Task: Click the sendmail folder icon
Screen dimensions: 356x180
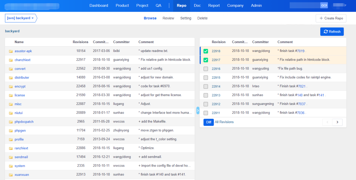Action: pos(11,157)
